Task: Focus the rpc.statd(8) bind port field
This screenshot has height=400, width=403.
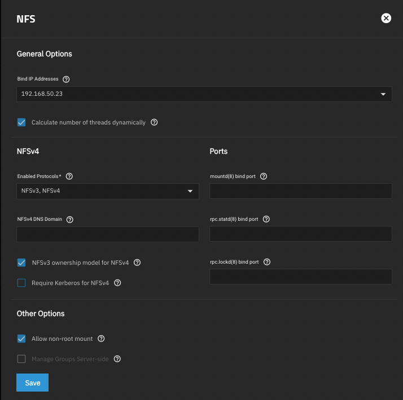Action: pyautogui.click(x=300, y=234)
